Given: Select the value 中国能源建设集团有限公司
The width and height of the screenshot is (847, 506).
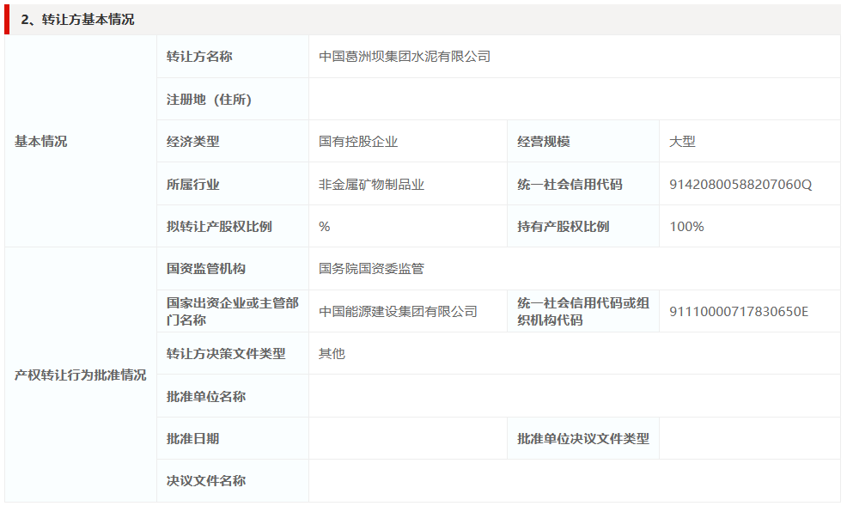Looking at the screenshot, I should pyautogui.click(x=398, y=311).
